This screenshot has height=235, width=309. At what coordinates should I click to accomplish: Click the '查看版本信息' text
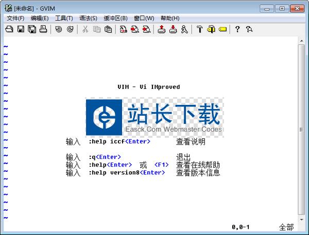(x=198, y=173)
